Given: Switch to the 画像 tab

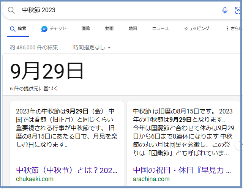Looking at the screenshot, I should (86, 28).
